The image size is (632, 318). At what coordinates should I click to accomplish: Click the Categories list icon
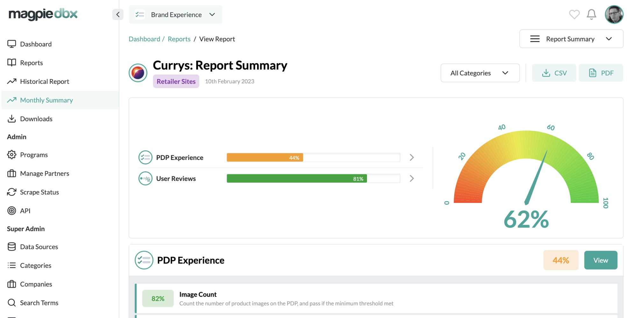point(12,265)
